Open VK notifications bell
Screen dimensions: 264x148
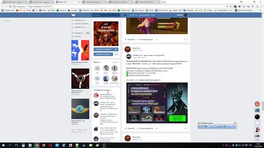pyautogui.click(x=125, y=15)
